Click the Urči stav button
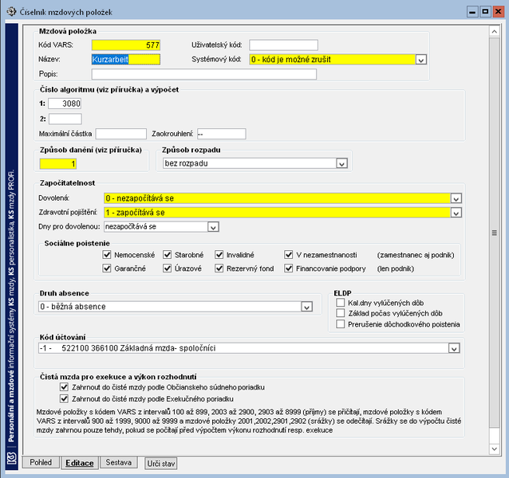Image resolution: width=509 pixels, height=478 pixels. coord(161,464)
